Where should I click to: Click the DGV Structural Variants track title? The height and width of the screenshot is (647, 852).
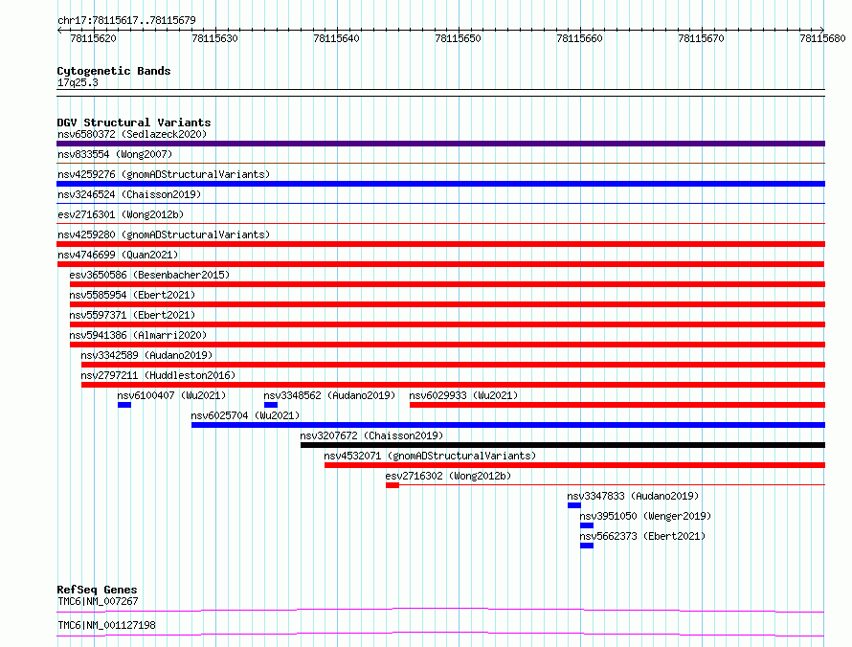click(134, 123)
